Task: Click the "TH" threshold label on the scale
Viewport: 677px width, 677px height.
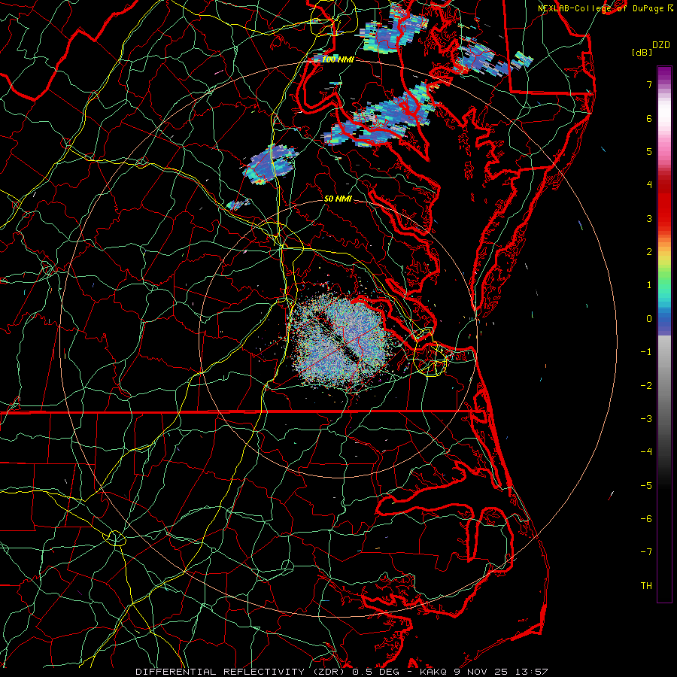Action: (x=646, y=586)
